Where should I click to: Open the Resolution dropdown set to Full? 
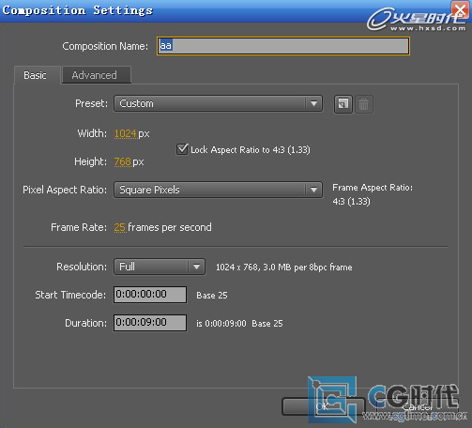[160, 267]
